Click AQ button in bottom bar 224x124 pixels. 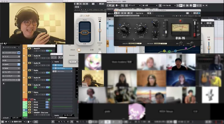pyautogui.click(x=36, y=122)
